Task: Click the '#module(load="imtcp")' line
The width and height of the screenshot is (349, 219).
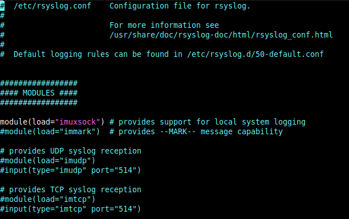Action: coord(48,199)
